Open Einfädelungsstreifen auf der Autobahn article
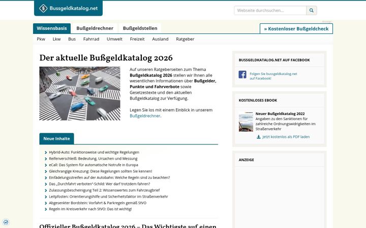The image size is (366, 228). [x=109, y=177]
